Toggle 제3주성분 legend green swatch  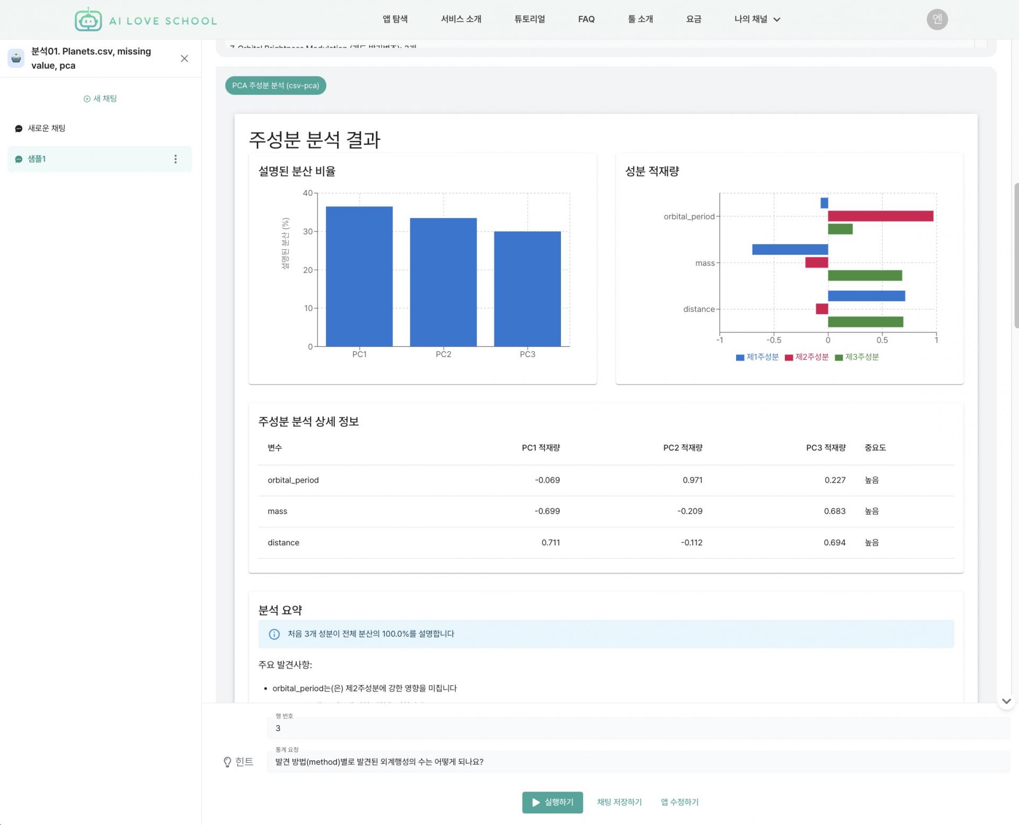click(x=839, y=358)
